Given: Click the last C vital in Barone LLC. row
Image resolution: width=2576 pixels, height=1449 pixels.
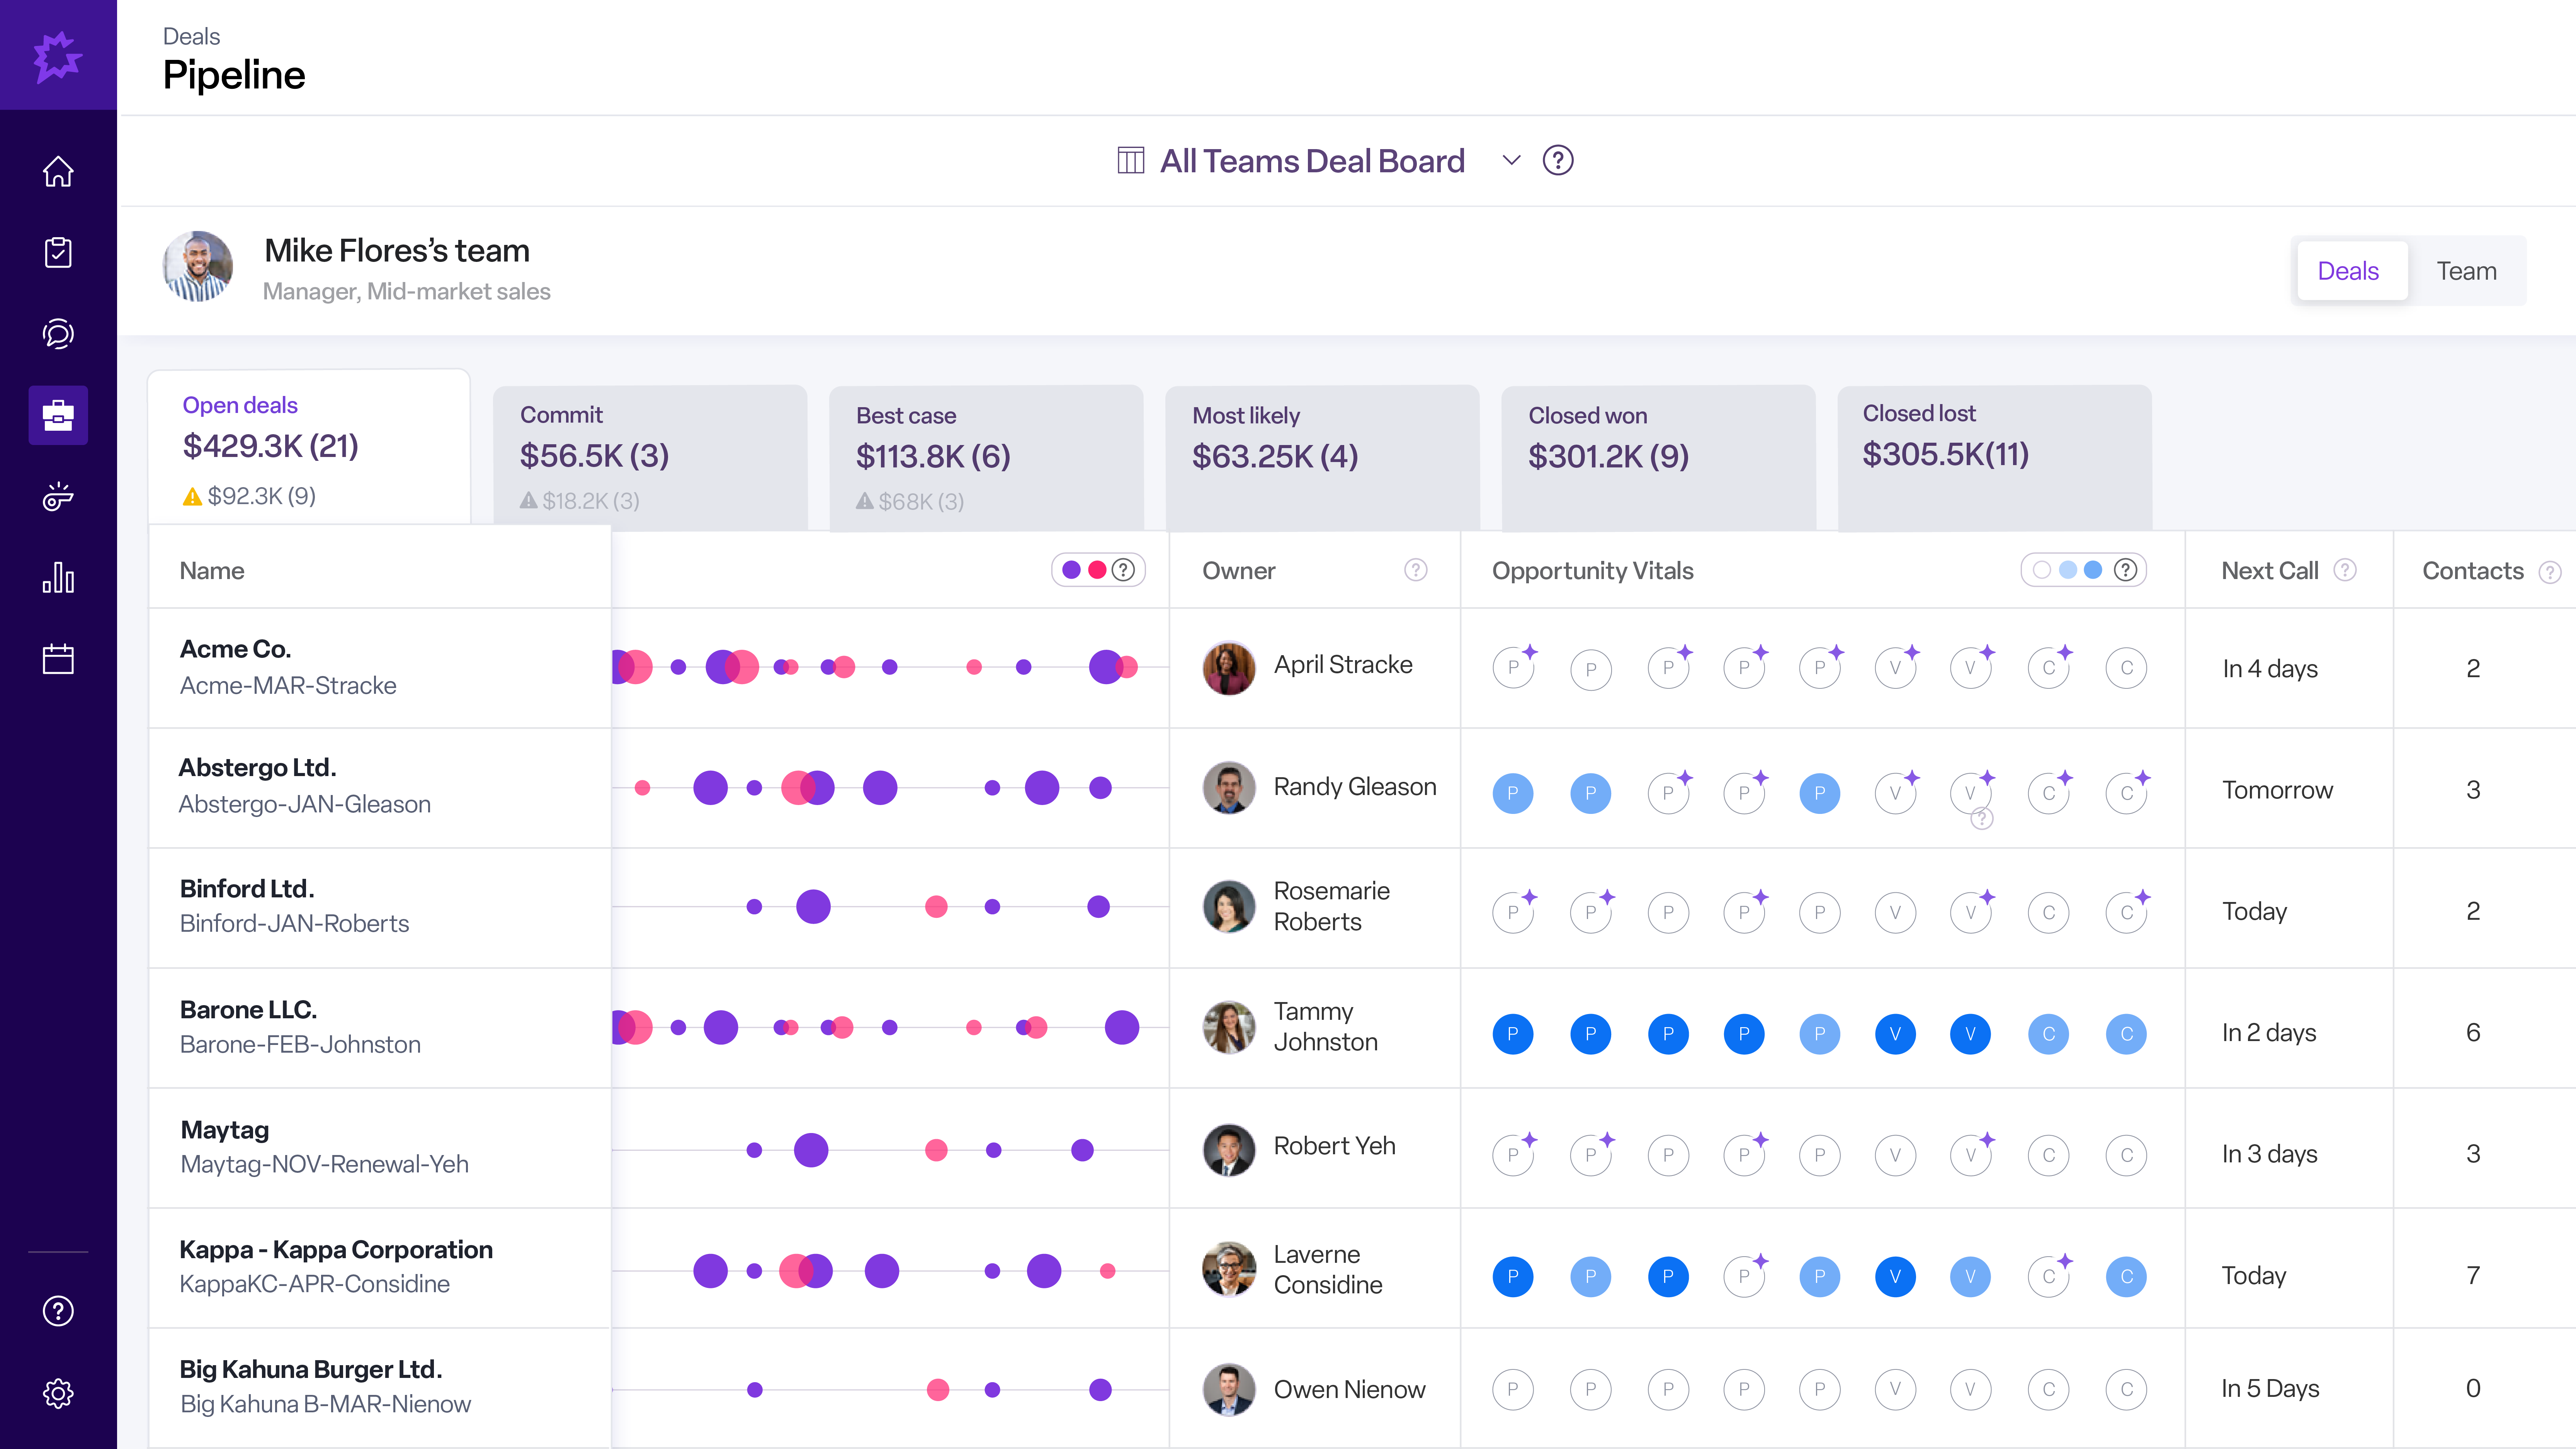Looking at the screenshot, I should pos(2126,1034).
